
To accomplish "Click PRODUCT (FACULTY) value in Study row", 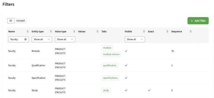I will click(60, 90).
